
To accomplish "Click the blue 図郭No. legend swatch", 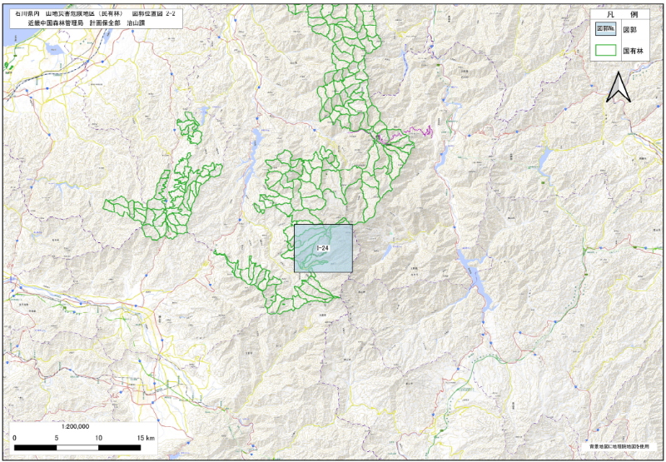I will (x=606, y=30).
